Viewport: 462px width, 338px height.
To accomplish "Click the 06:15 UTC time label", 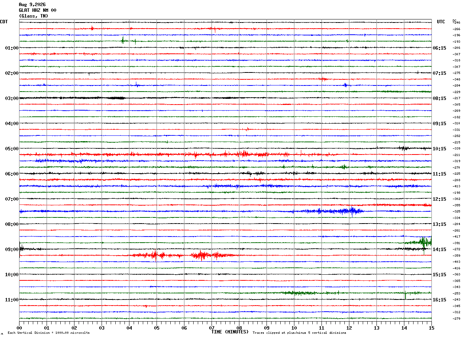I will pyautogui.click(x=439, y=48).
